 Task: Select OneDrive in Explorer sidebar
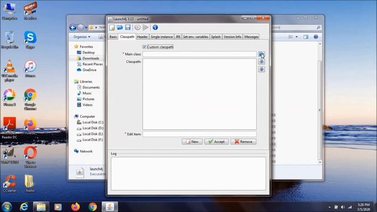[x=89, y=70]
